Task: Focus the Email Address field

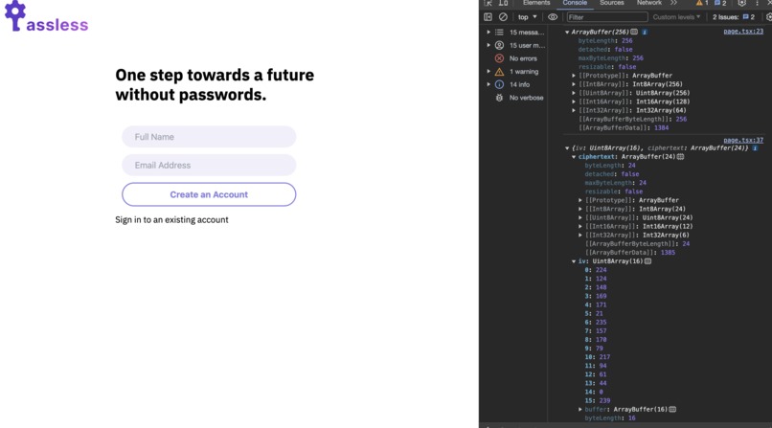Action: 209,166
